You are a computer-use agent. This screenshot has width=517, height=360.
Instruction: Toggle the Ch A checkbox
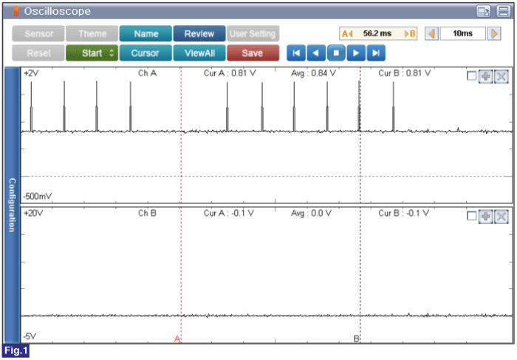(472, 76)
